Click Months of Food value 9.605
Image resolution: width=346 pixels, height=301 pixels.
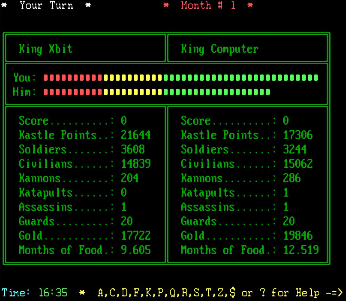tap(136, 250)
